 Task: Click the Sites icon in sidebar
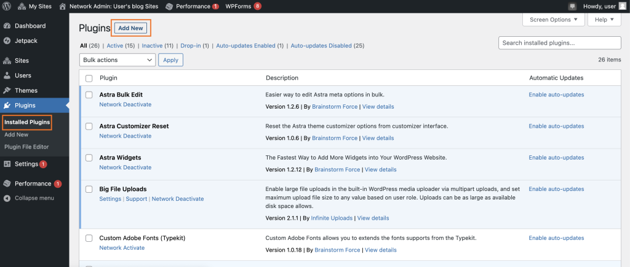pyautogui.click(x=7, y=61)
